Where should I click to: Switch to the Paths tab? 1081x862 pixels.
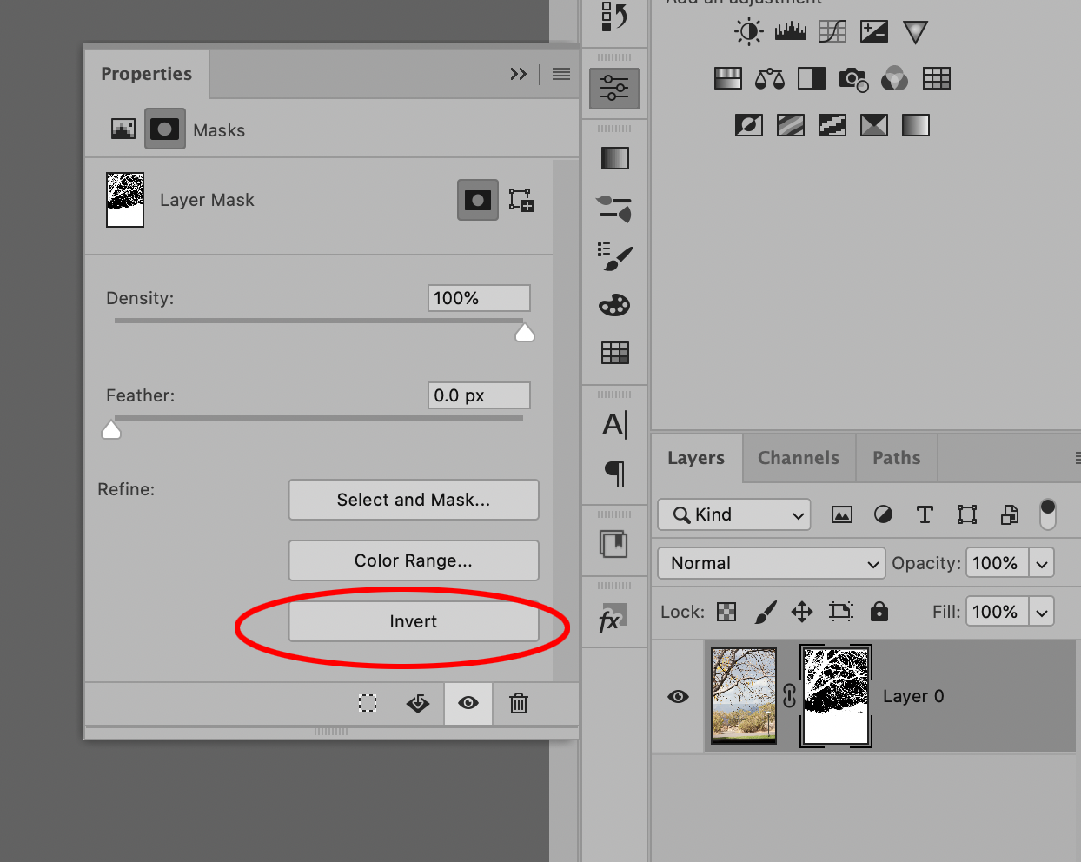(x=896, y=458)
